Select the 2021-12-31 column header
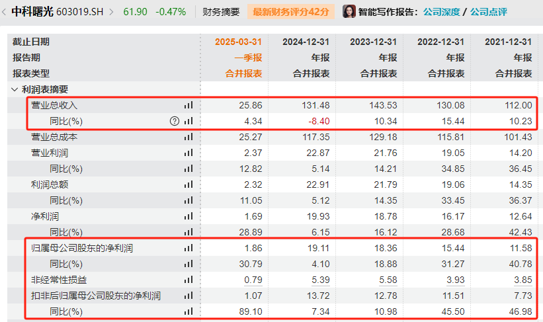Screen dimensions: 543x322 (509, 42)
